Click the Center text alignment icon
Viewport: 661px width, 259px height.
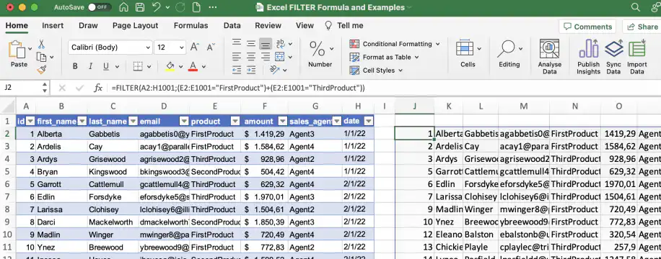251,56
